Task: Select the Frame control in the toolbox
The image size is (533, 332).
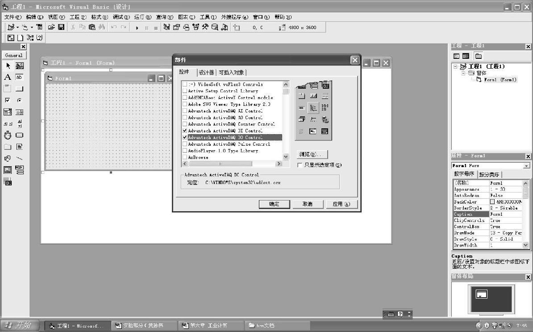Action: click(x=8, y=89)
